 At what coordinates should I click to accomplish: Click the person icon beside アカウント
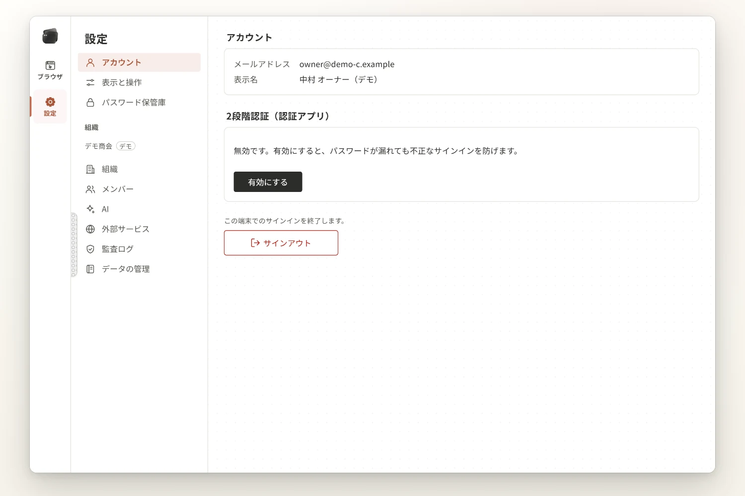[x=90, y=62]
